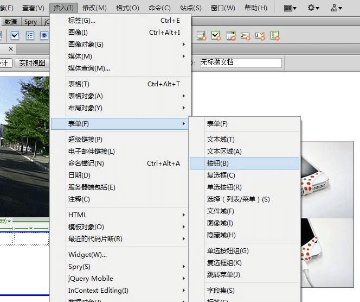Screen dimensions: 360x302
Task: Expand the 表格对象(A) submenu
Action: [x=183, y=96]
